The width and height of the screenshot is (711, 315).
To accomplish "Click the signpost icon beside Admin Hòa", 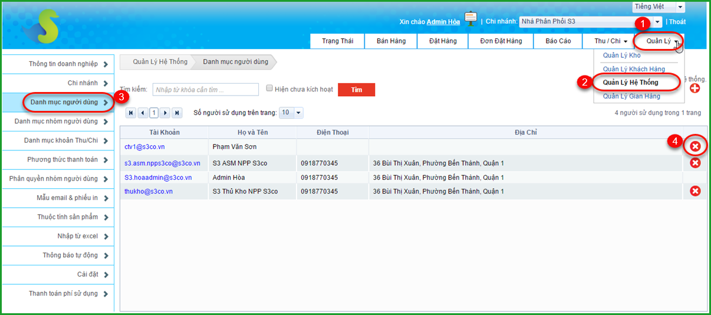I will 470,19.
